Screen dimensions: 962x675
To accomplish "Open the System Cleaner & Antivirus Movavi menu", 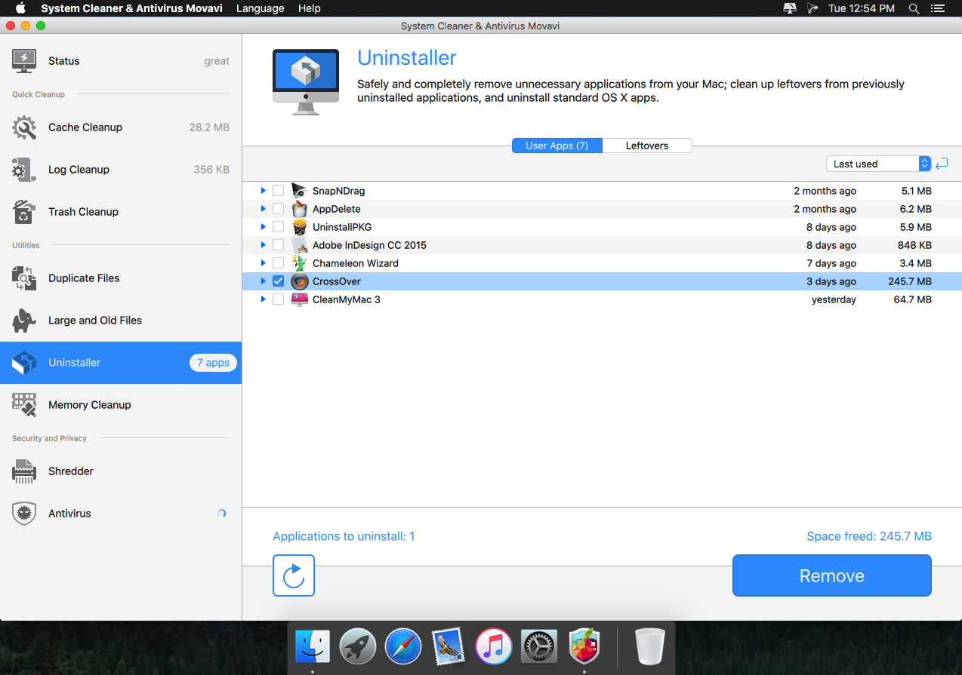I will coord(132,8).
